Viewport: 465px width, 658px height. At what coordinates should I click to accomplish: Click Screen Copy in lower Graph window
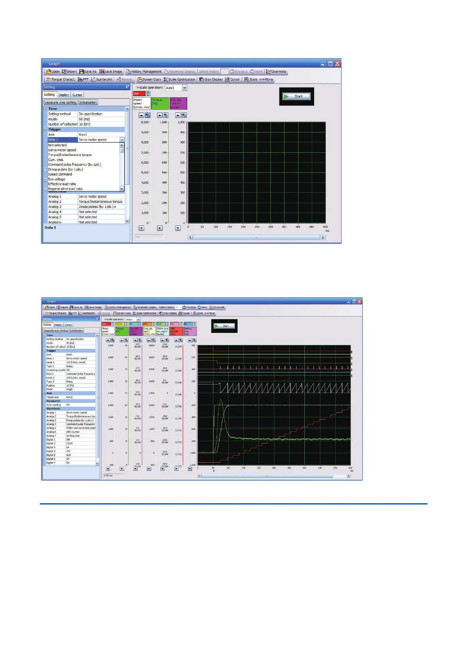122,313
